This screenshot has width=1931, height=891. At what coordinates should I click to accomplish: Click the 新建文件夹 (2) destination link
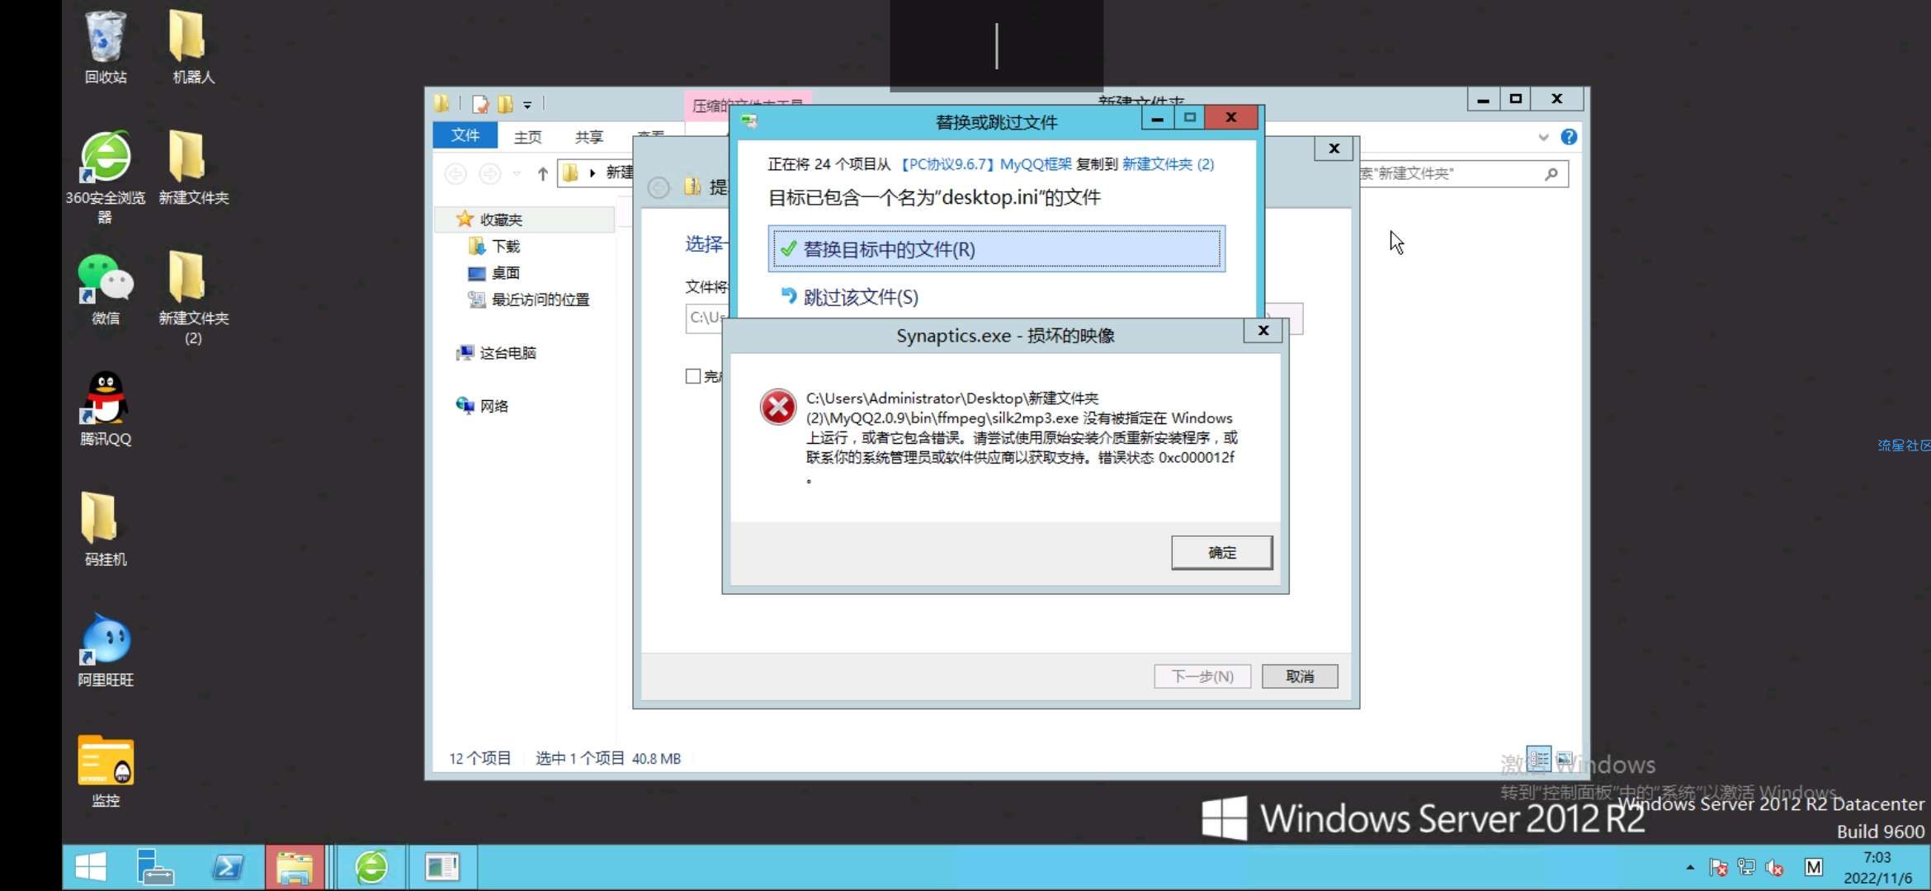pos(1168,164)
